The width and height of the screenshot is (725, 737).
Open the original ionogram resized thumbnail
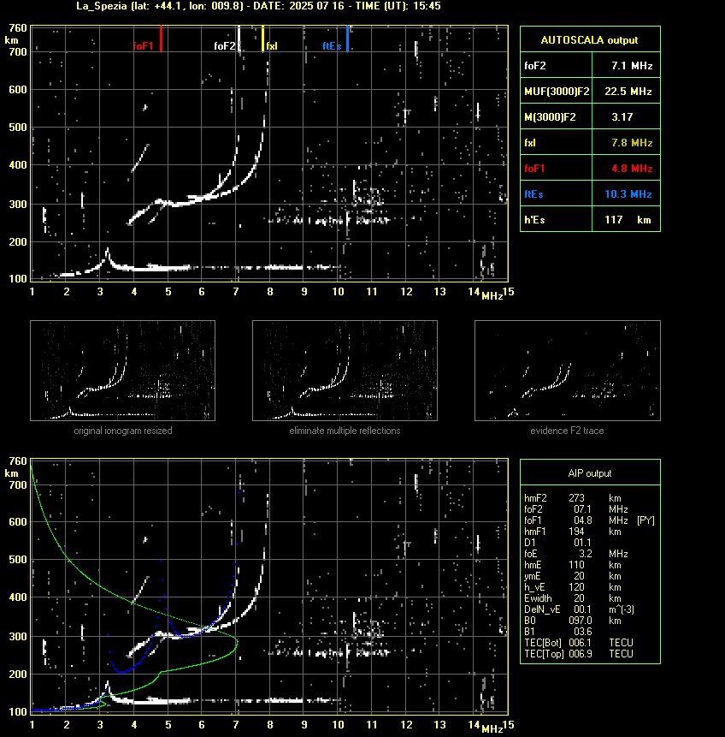point(122,371)
